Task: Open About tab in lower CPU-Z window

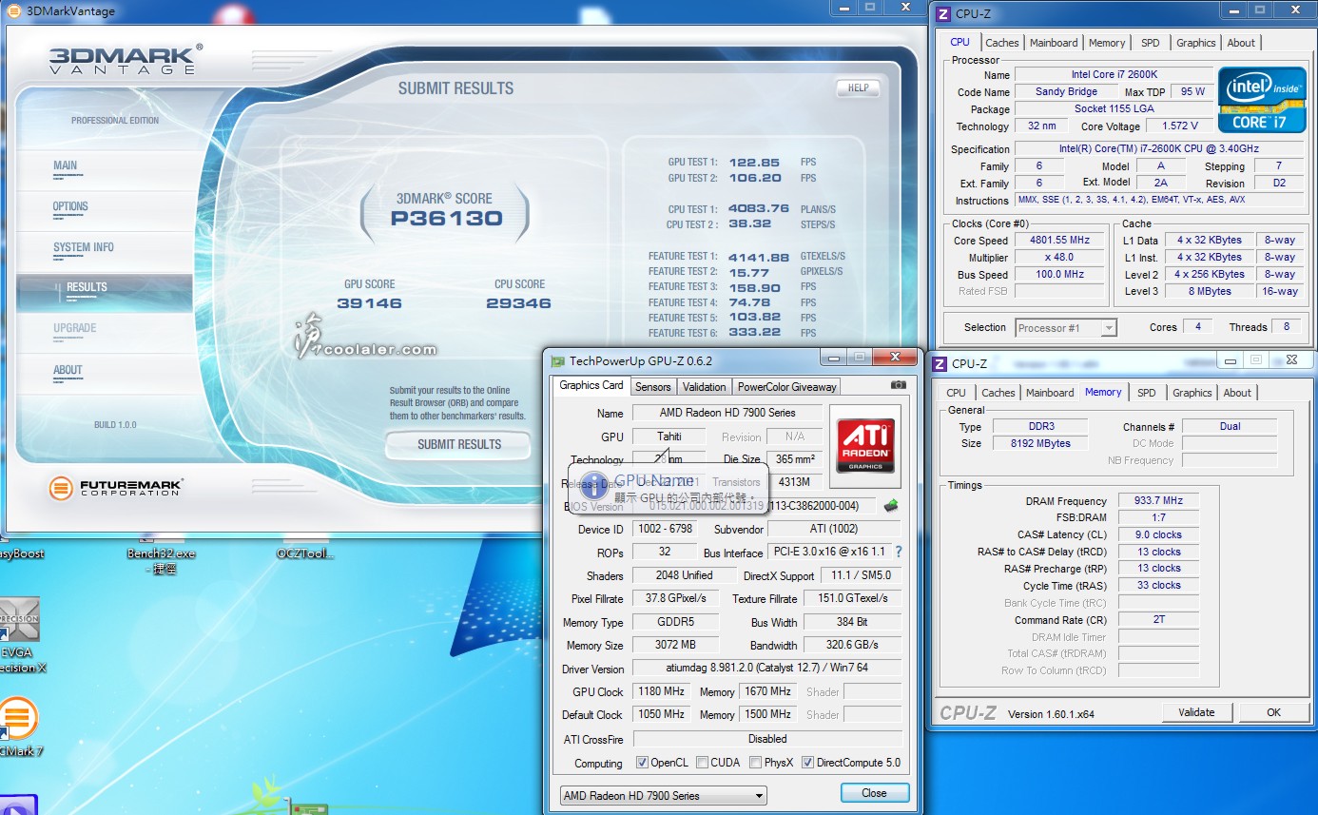Action: (1237, 393)
